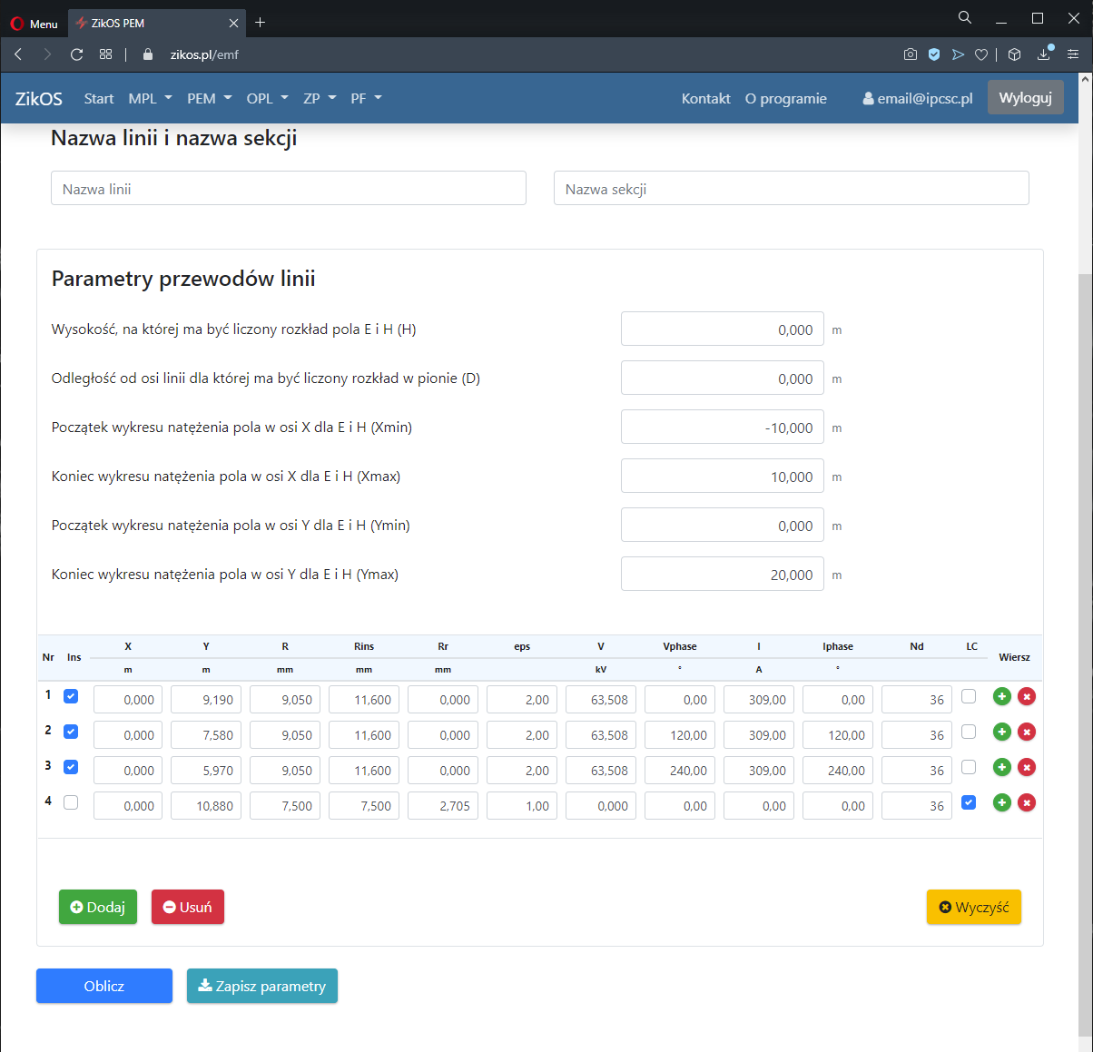Click red delete-row icon in row 3
1093x1052 pixels.
pos(1027,767)
